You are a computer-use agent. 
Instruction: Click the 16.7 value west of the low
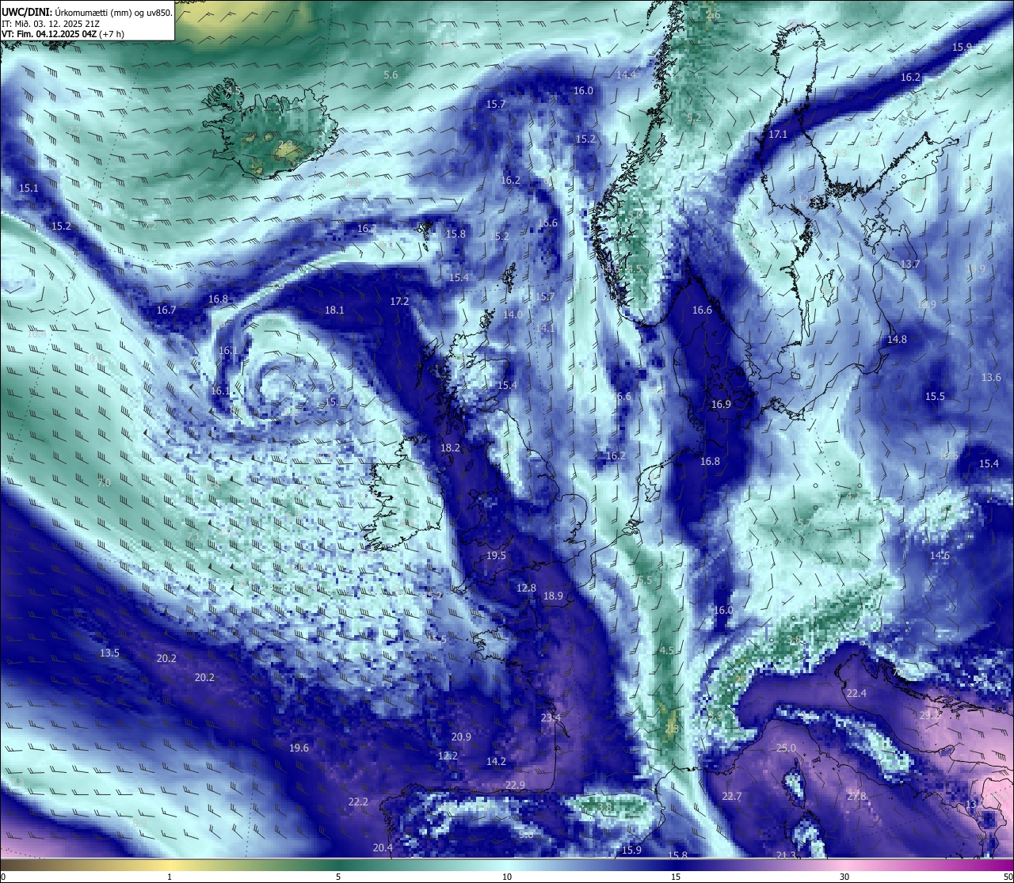[166, 310]
